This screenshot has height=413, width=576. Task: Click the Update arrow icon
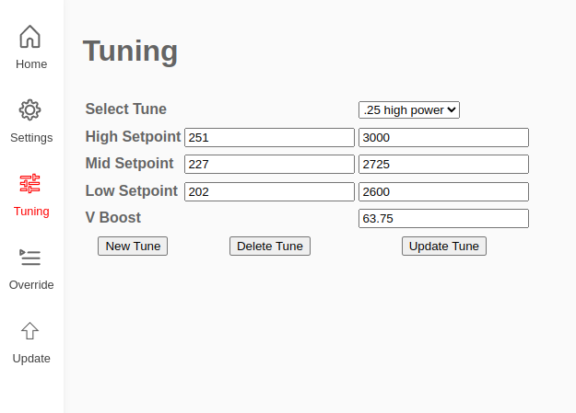pos(29,331)
